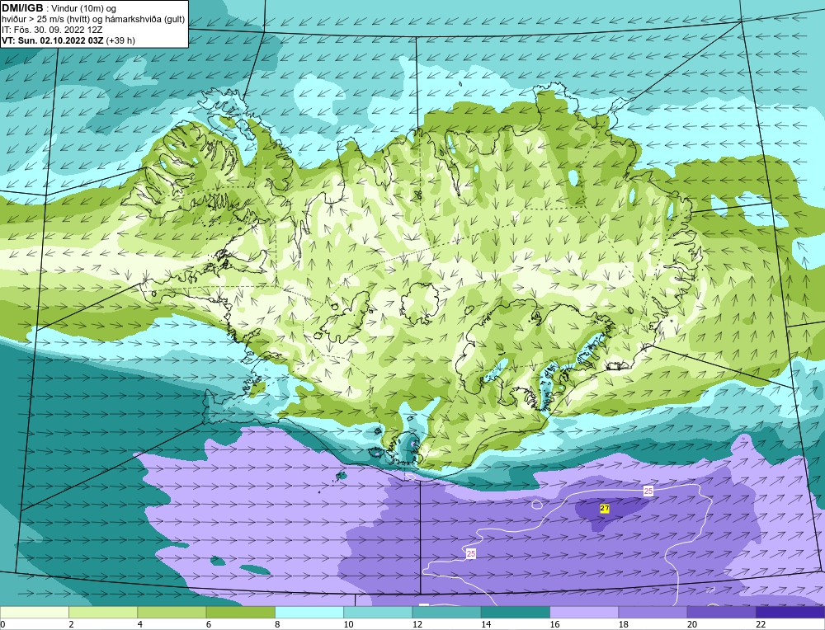
Task: Select the 'IT: Fös. 30. 09. 2022 12Z' line
Action: tap(52, 30)
